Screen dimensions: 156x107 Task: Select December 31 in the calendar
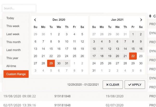coord(67,63)
